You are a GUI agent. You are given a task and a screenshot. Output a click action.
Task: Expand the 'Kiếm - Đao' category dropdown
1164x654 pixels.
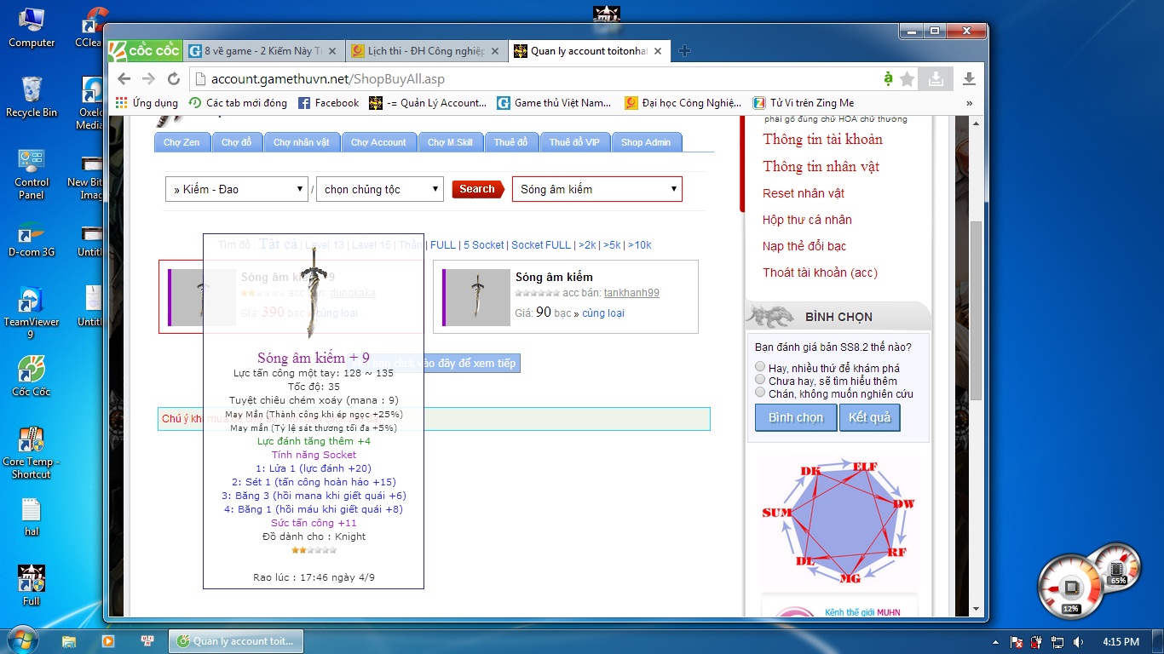[x=236, y=189]
